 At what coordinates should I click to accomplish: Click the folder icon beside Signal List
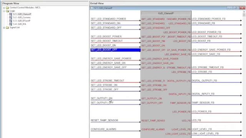7,28
